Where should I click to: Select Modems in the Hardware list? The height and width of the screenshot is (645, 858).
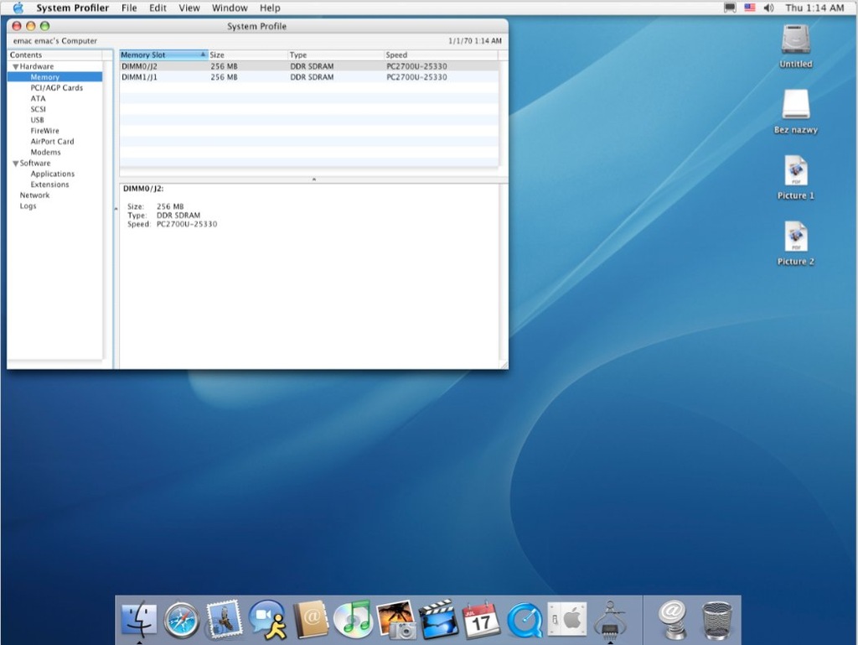pos(45,152)
